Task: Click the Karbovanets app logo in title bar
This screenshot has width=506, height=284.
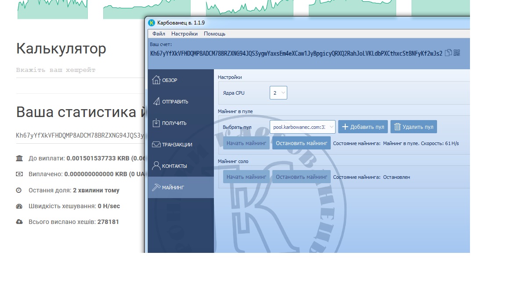Action: pos(152,23)
